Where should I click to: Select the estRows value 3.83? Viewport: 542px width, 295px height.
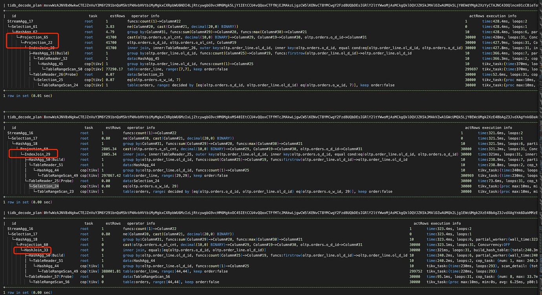click(110, 27)
